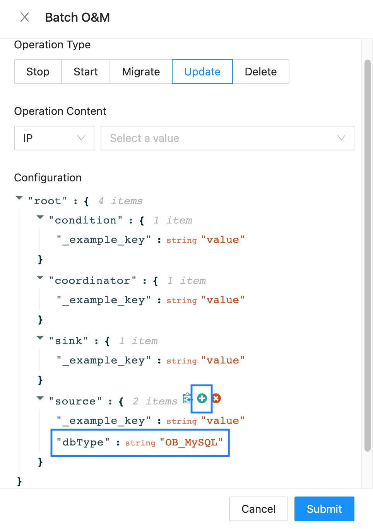This screenshot has height=529, width=373.
Task: Select the Stop operation type
Action: [38, 72]
